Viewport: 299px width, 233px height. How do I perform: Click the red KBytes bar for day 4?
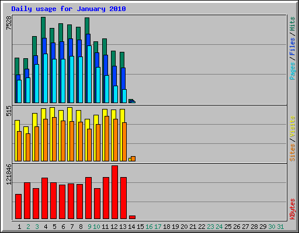[44, 198]
